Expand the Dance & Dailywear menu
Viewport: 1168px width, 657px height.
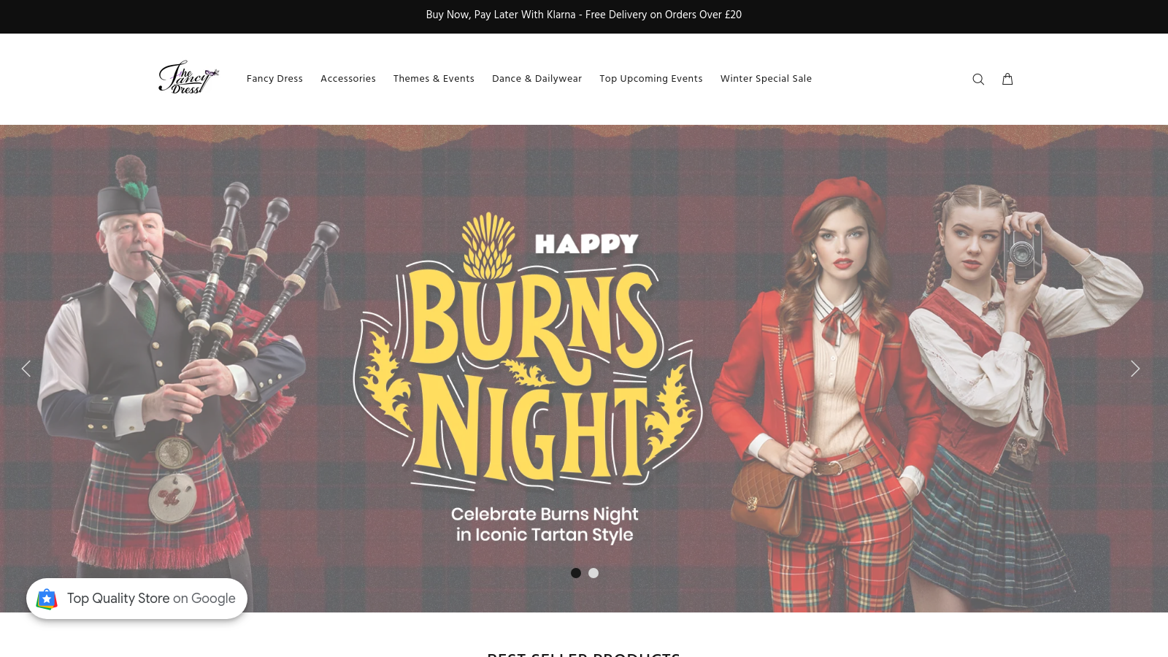(537, 79)
